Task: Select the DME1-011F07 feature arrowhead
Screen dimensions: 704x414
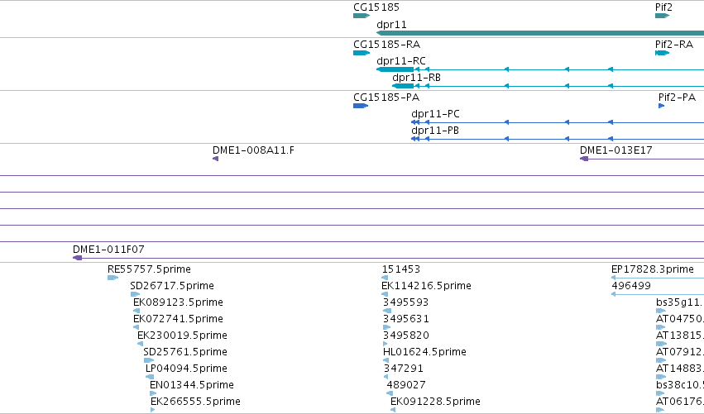Action: pos(77,258)
